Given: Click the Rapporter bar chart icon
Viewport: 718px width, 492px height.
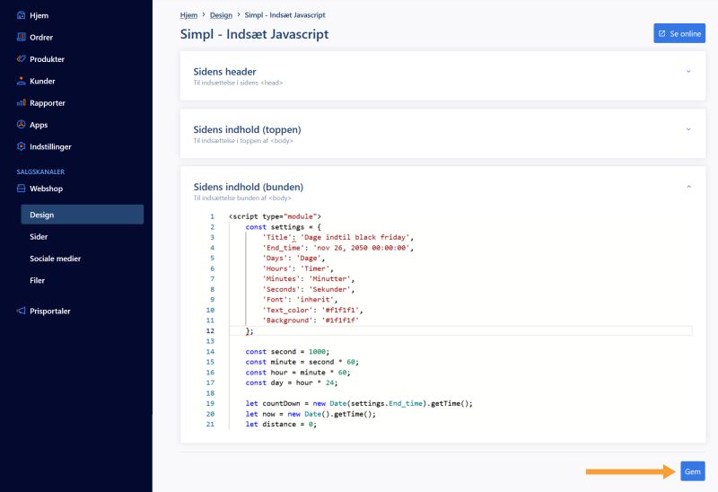Looking at the screenshot, I should (21, 102).
